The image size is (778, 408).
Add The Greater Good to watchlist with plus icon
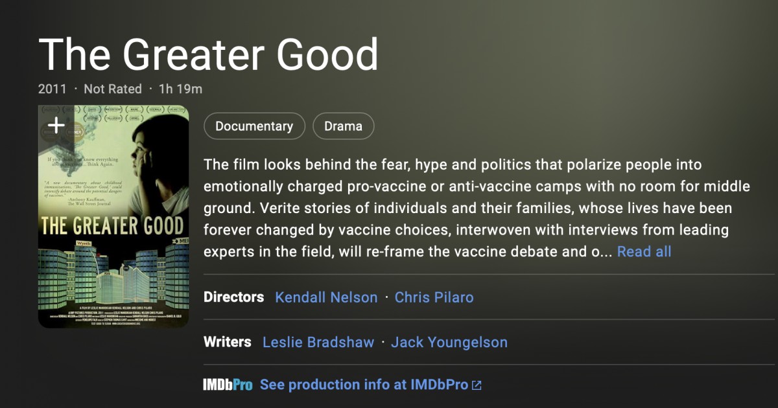[56, 126]
